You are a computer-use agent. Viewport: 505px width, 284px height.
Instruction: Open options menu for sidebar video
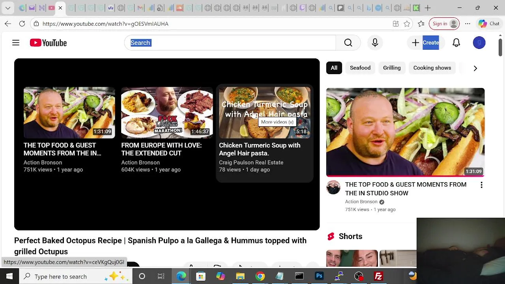click(481, 185)
